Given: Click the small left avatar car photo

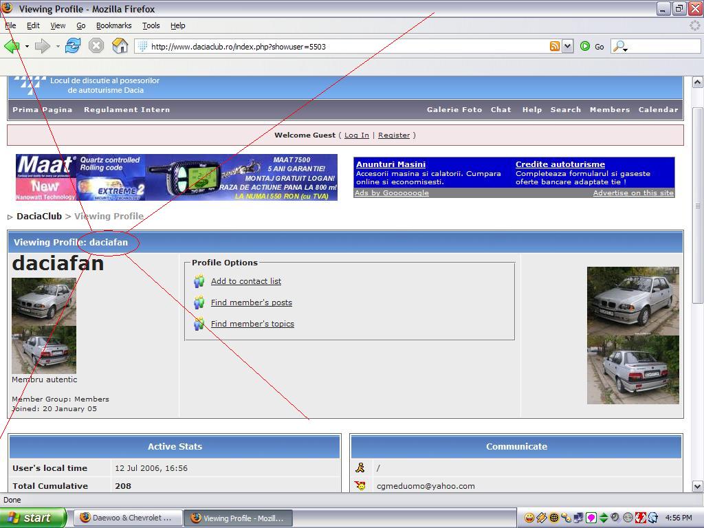Looking at the screenshot, I should [x=44, y=326].
